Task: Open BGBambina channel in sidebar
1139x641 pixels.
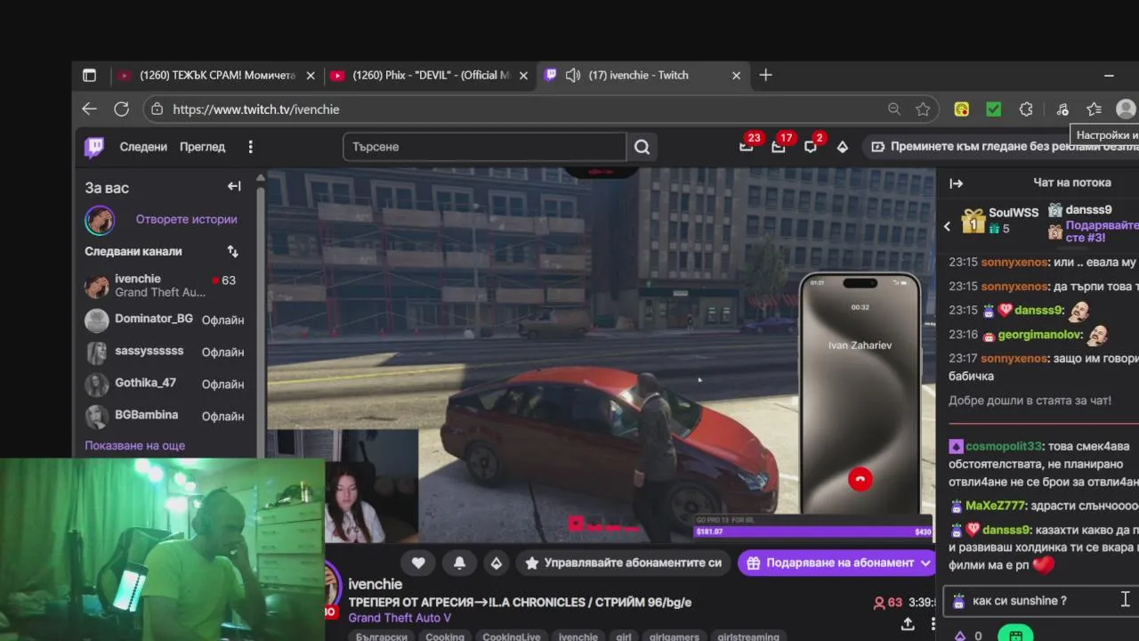Action: (x=165, y=416)
